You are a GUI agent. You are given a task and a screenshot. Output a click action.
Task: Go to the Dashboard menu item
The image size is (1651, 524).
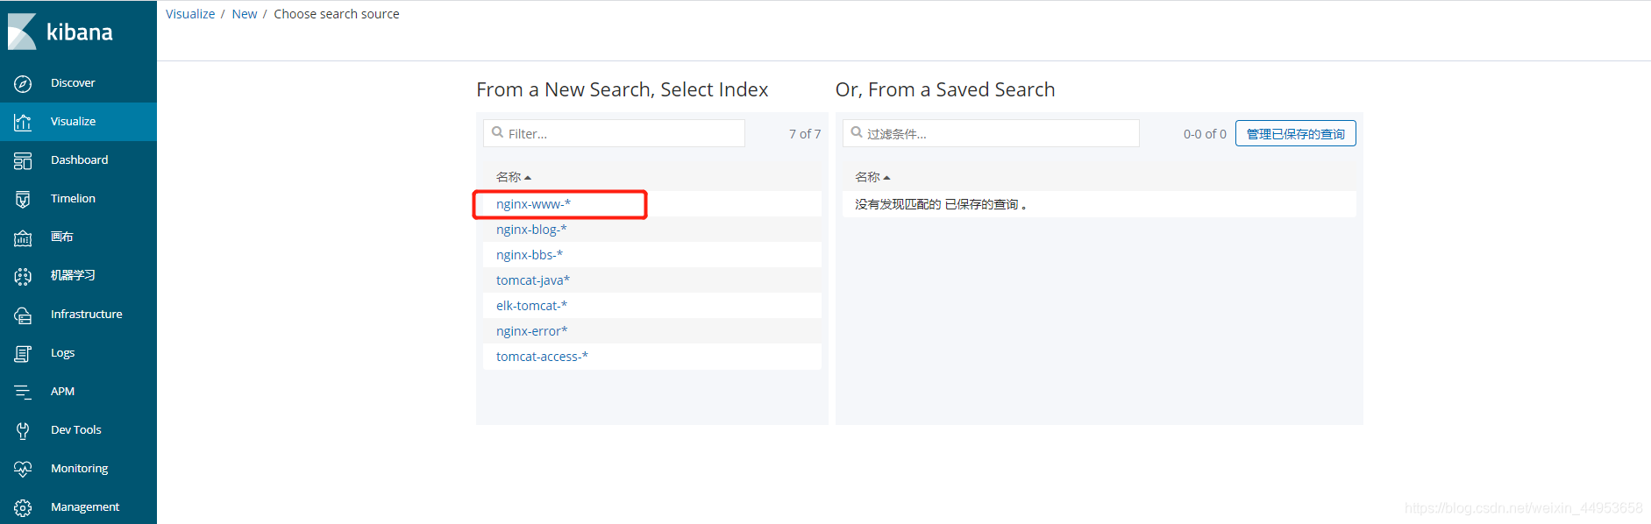(x=80, y=160)
